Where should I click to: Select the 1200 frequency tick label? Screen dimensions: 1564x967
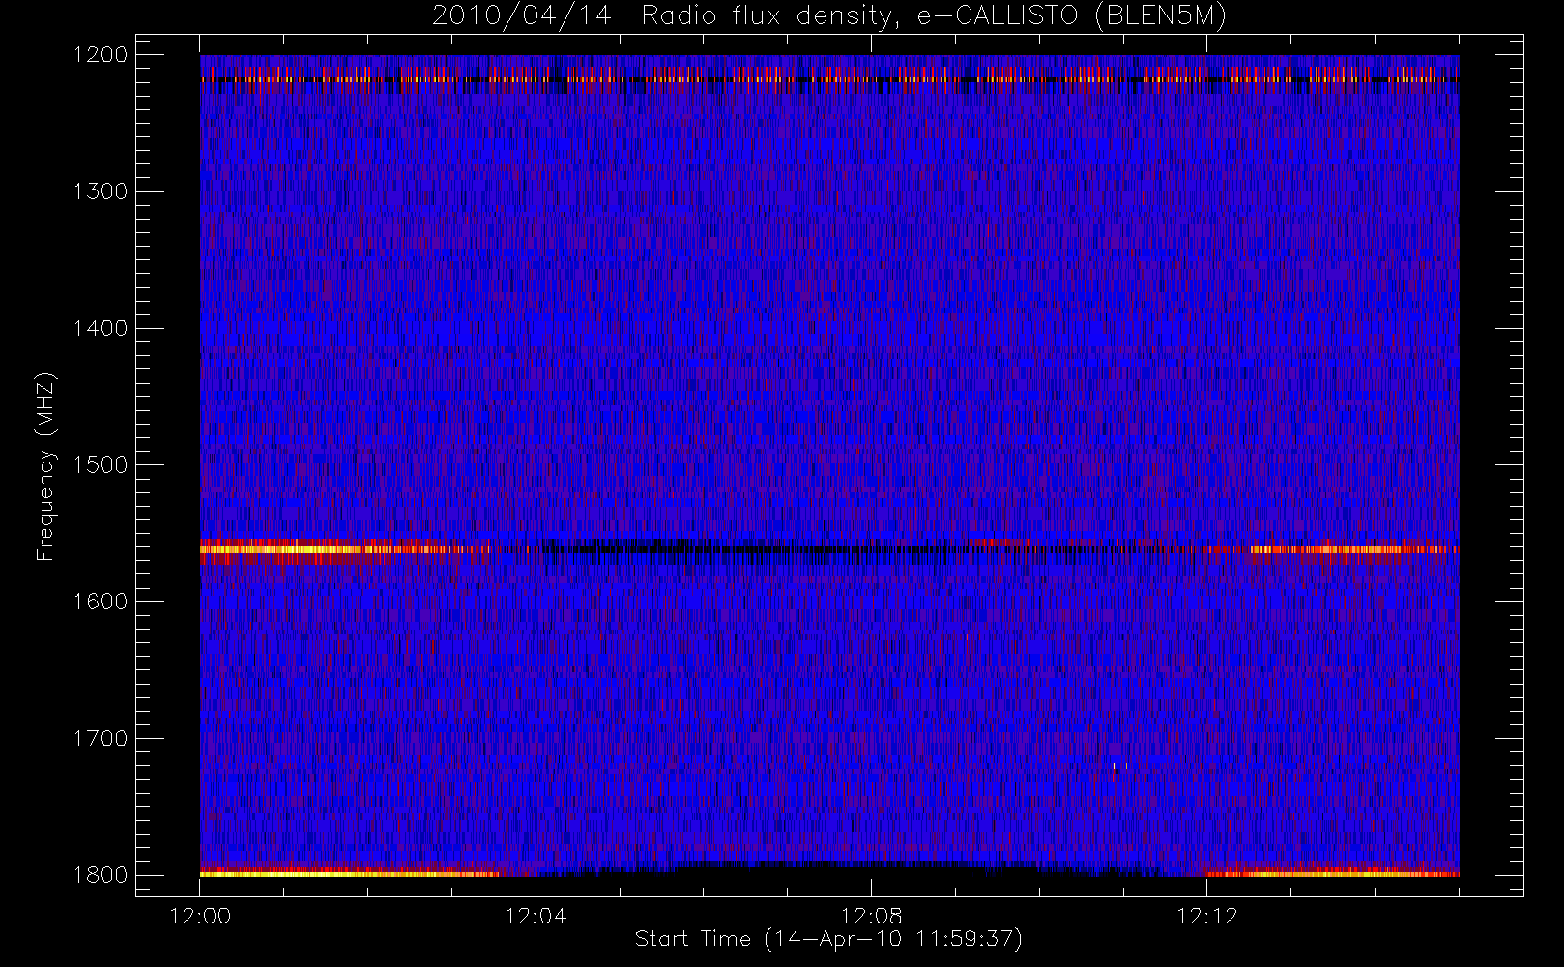(x=101, y=55)
